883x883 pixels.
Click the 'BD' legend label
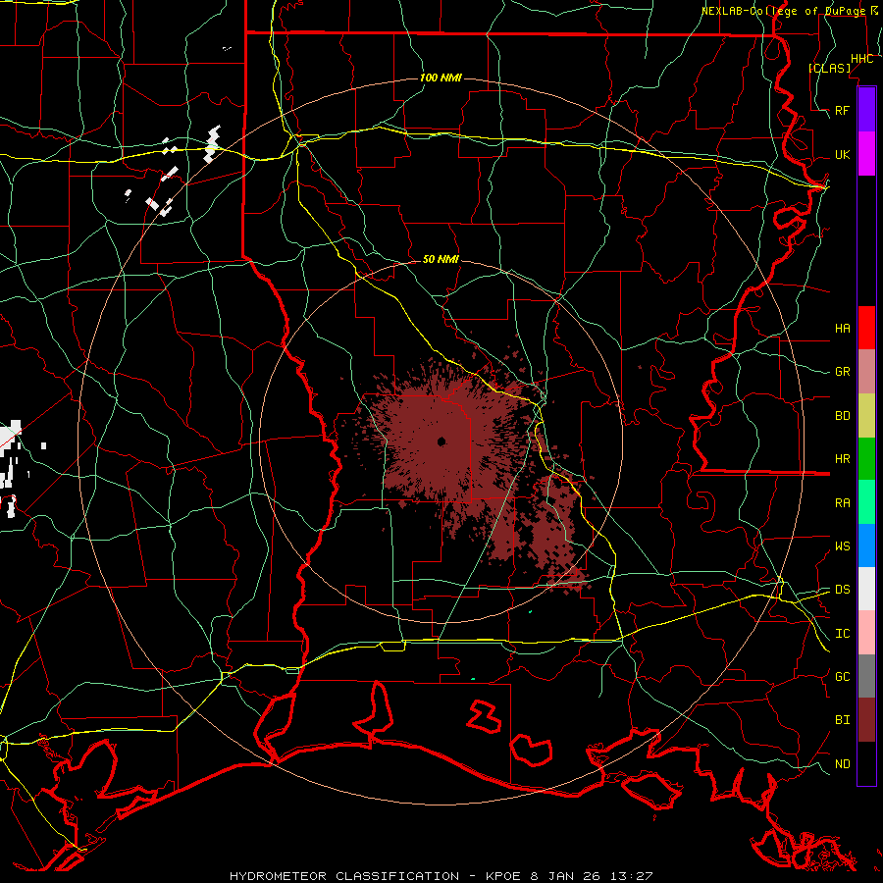(x=843, y=416)
